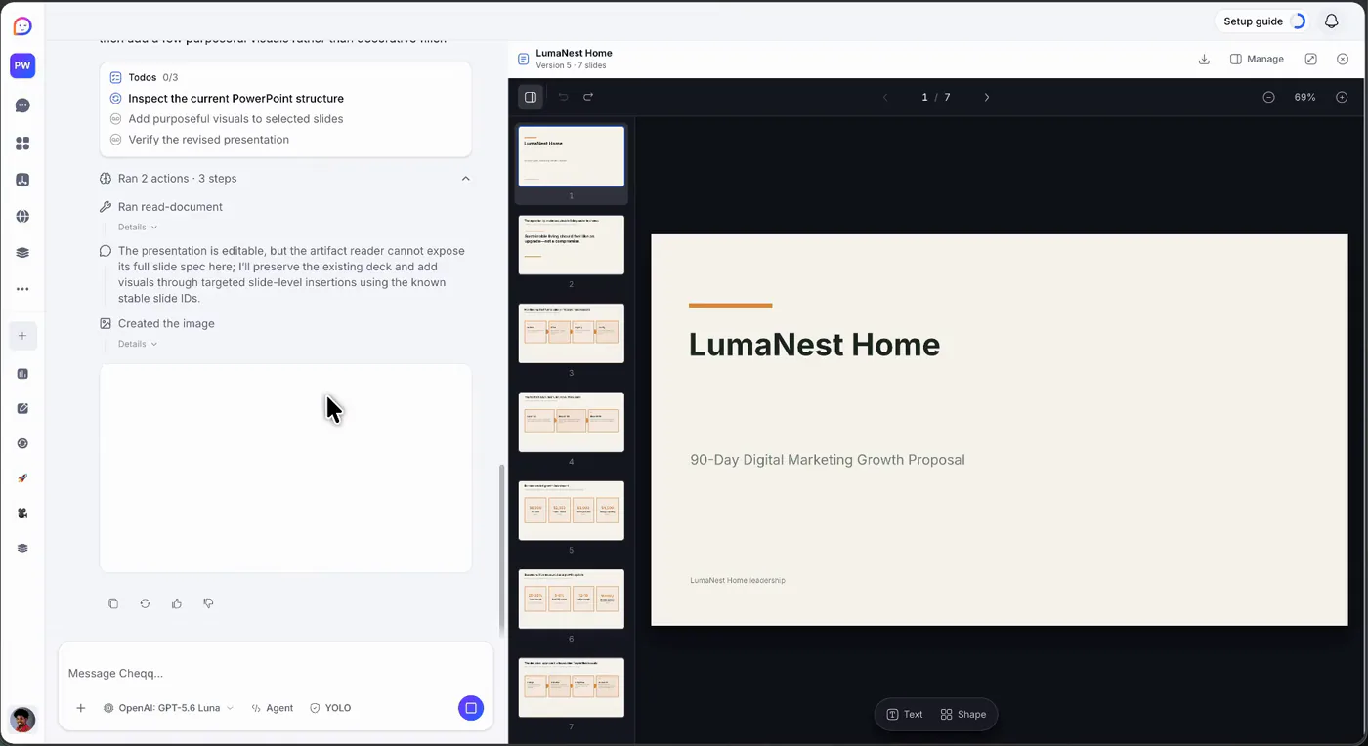The height and width of the screenshot is (746, 1368).
Task: Open the PW workspace switcher
Action: 22,65
